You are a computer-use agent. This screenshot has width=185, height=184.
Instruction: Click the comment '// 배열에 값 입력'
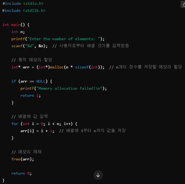tap(30, 116)
